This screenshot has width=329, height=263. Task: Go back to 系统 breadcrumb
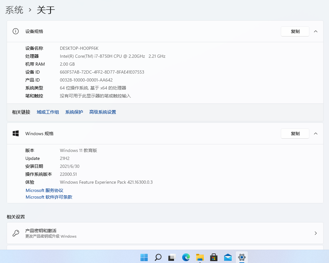click(x=14, y=10)
